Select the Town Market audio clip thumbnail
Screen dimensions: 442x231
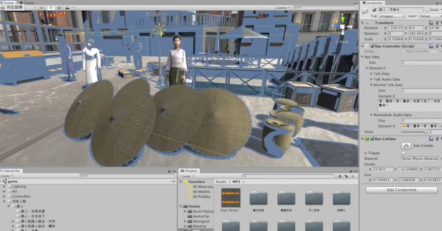tap(231, 198)
